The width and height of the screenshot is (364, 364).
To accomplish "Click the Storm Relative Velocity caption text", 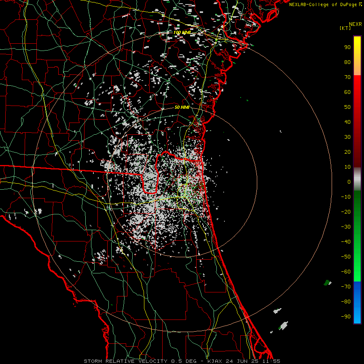I will point(125,361).
